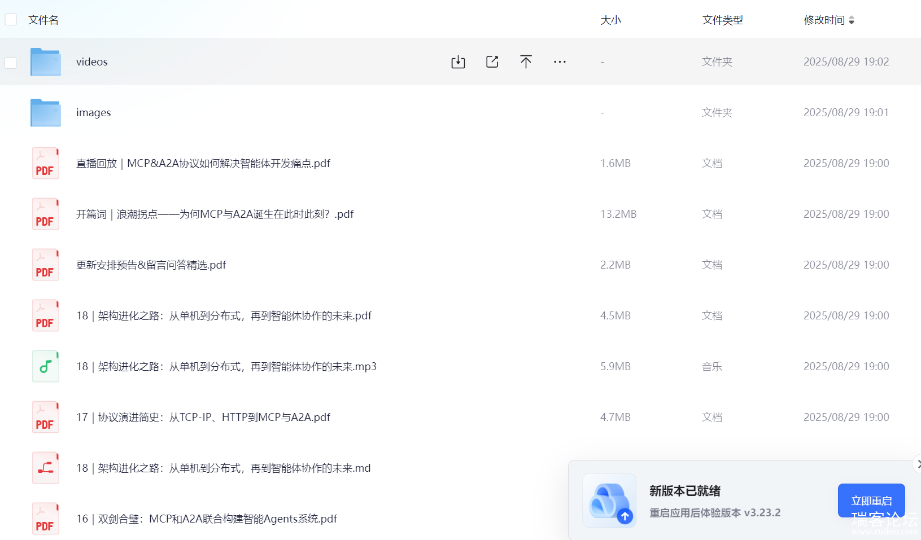Click the 大小 column header
The width and height of the screenshot is (921, 540).
click(610, 20)
